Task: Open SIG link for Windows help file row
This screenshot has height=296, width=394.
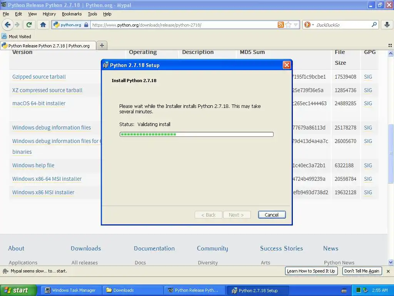Action: point(368,165)
